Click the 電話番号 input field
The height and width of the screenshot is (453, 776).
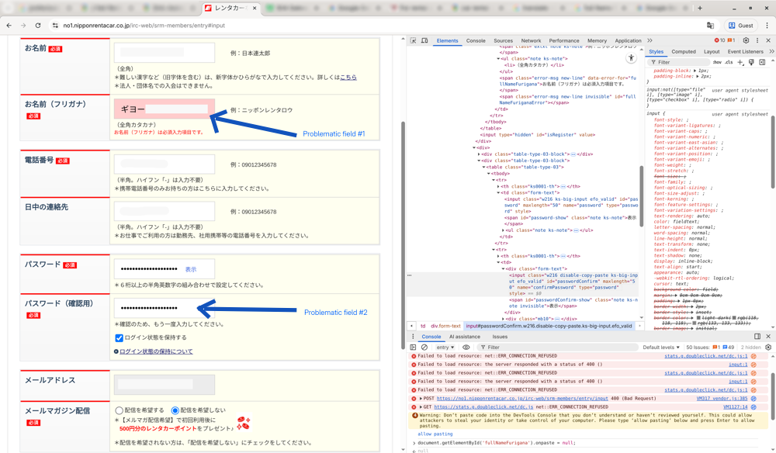pos(165,164)
